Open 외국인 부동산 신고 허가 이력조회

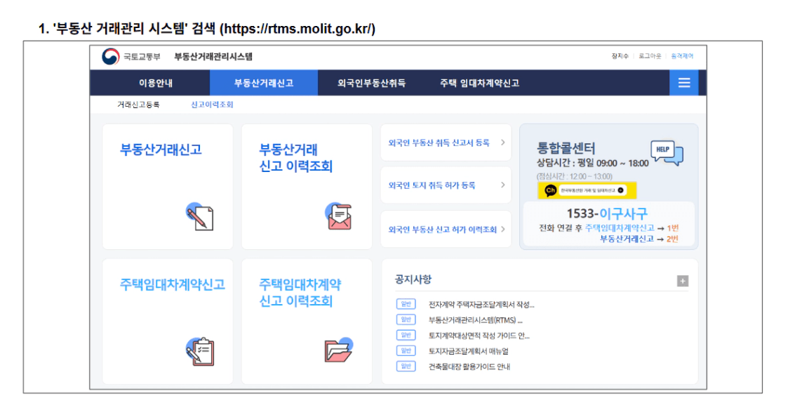446,230
